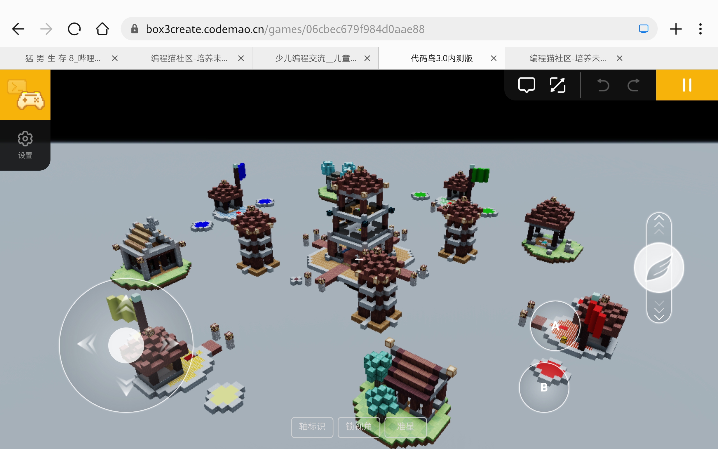Switch to the 猛男生存8 tab
The width and height of the screenshot is (718, 449).
[63, 58]
